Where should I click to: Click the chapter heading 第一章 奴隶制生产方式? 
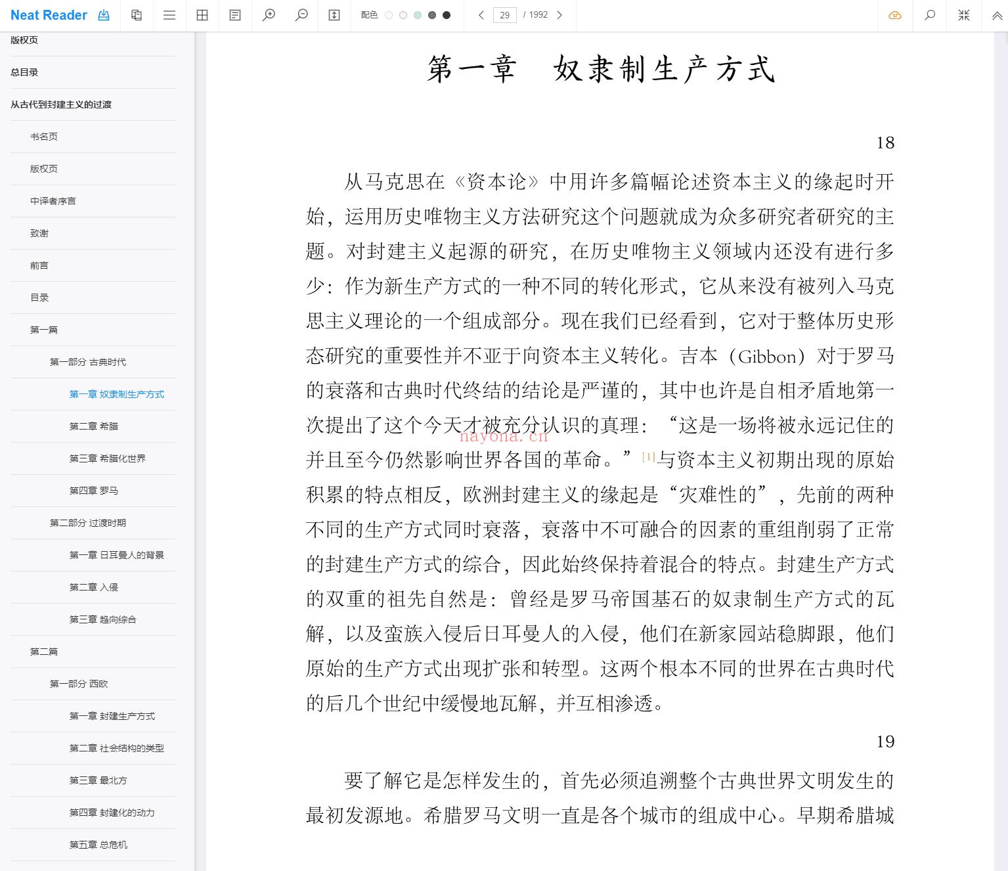tap(602, 69)
